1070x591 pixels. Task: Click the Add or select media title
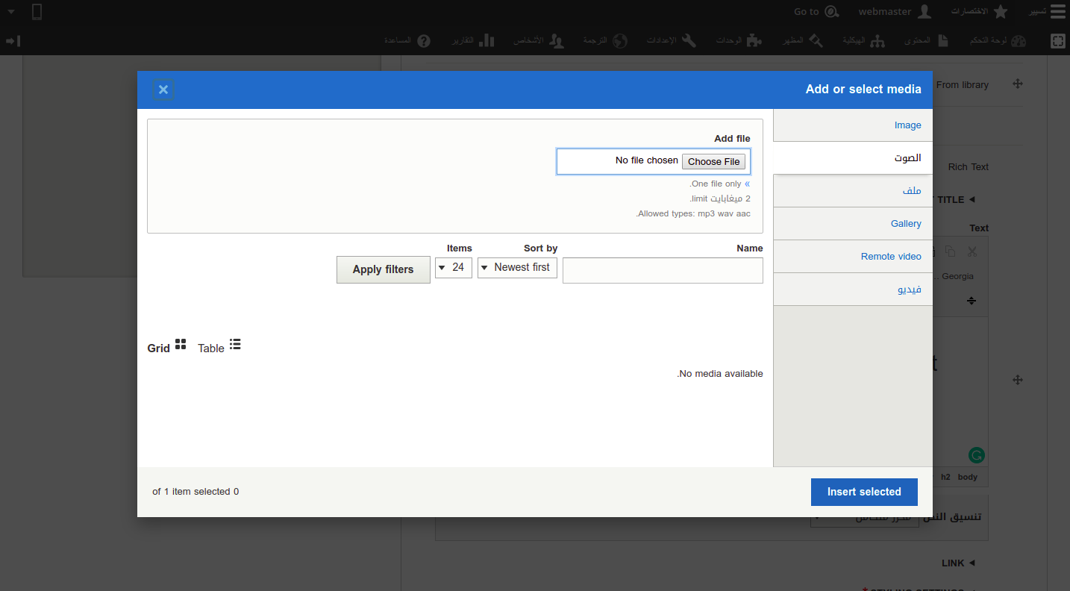pyautogui.click(x=863, y=90)
